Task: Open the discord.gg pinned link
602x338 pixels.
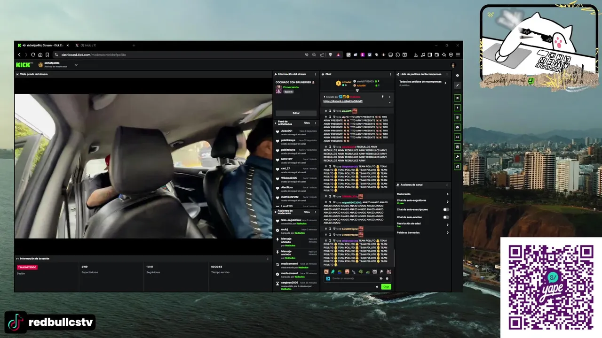Action: pyautogui.click(x=343, y=101)
